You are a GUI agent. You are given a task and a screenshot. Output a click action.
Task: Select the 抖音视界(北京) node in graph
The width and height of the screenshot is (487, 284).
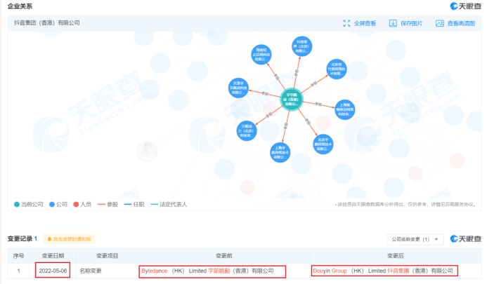pyautogui.click(x=303, y=47)
